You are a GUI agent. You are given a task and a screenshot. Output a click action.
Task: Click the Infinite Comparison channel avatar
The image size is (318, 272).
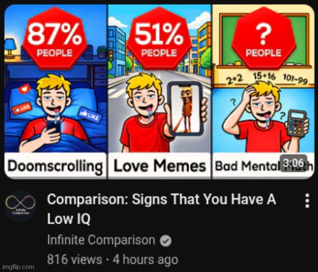tap(20, 206)
